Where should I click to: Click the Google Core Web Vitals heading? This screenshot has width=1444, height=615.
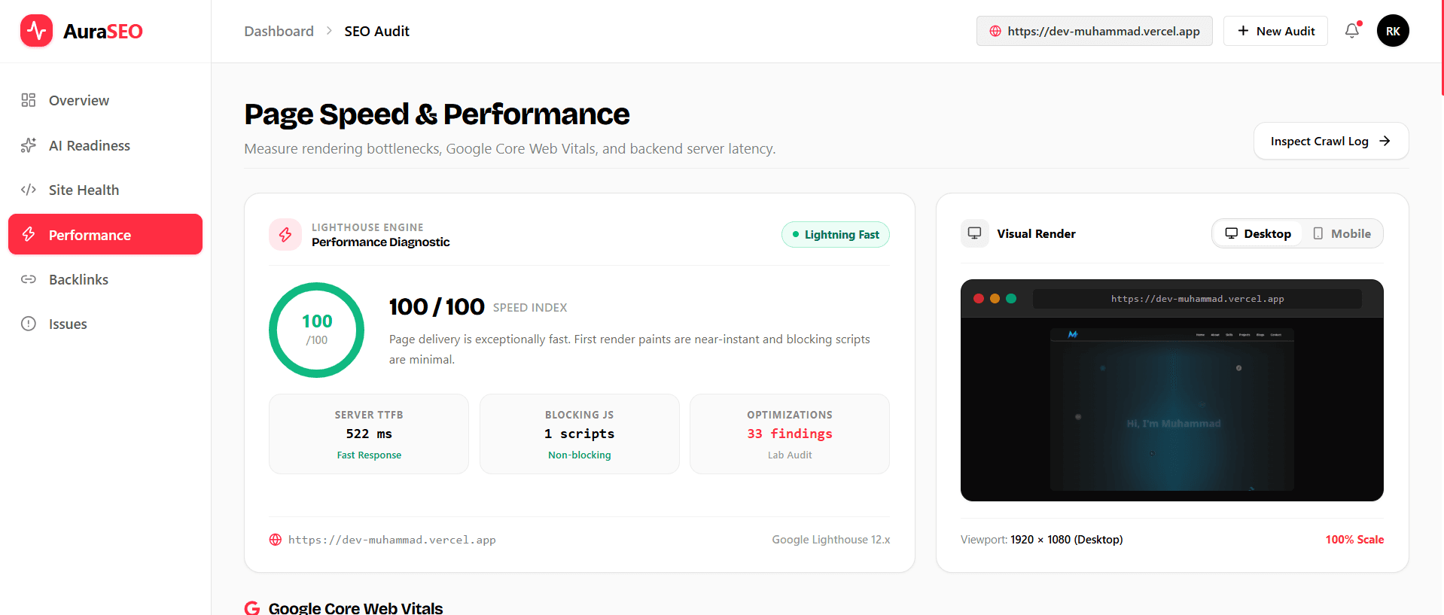coord(355,608)
